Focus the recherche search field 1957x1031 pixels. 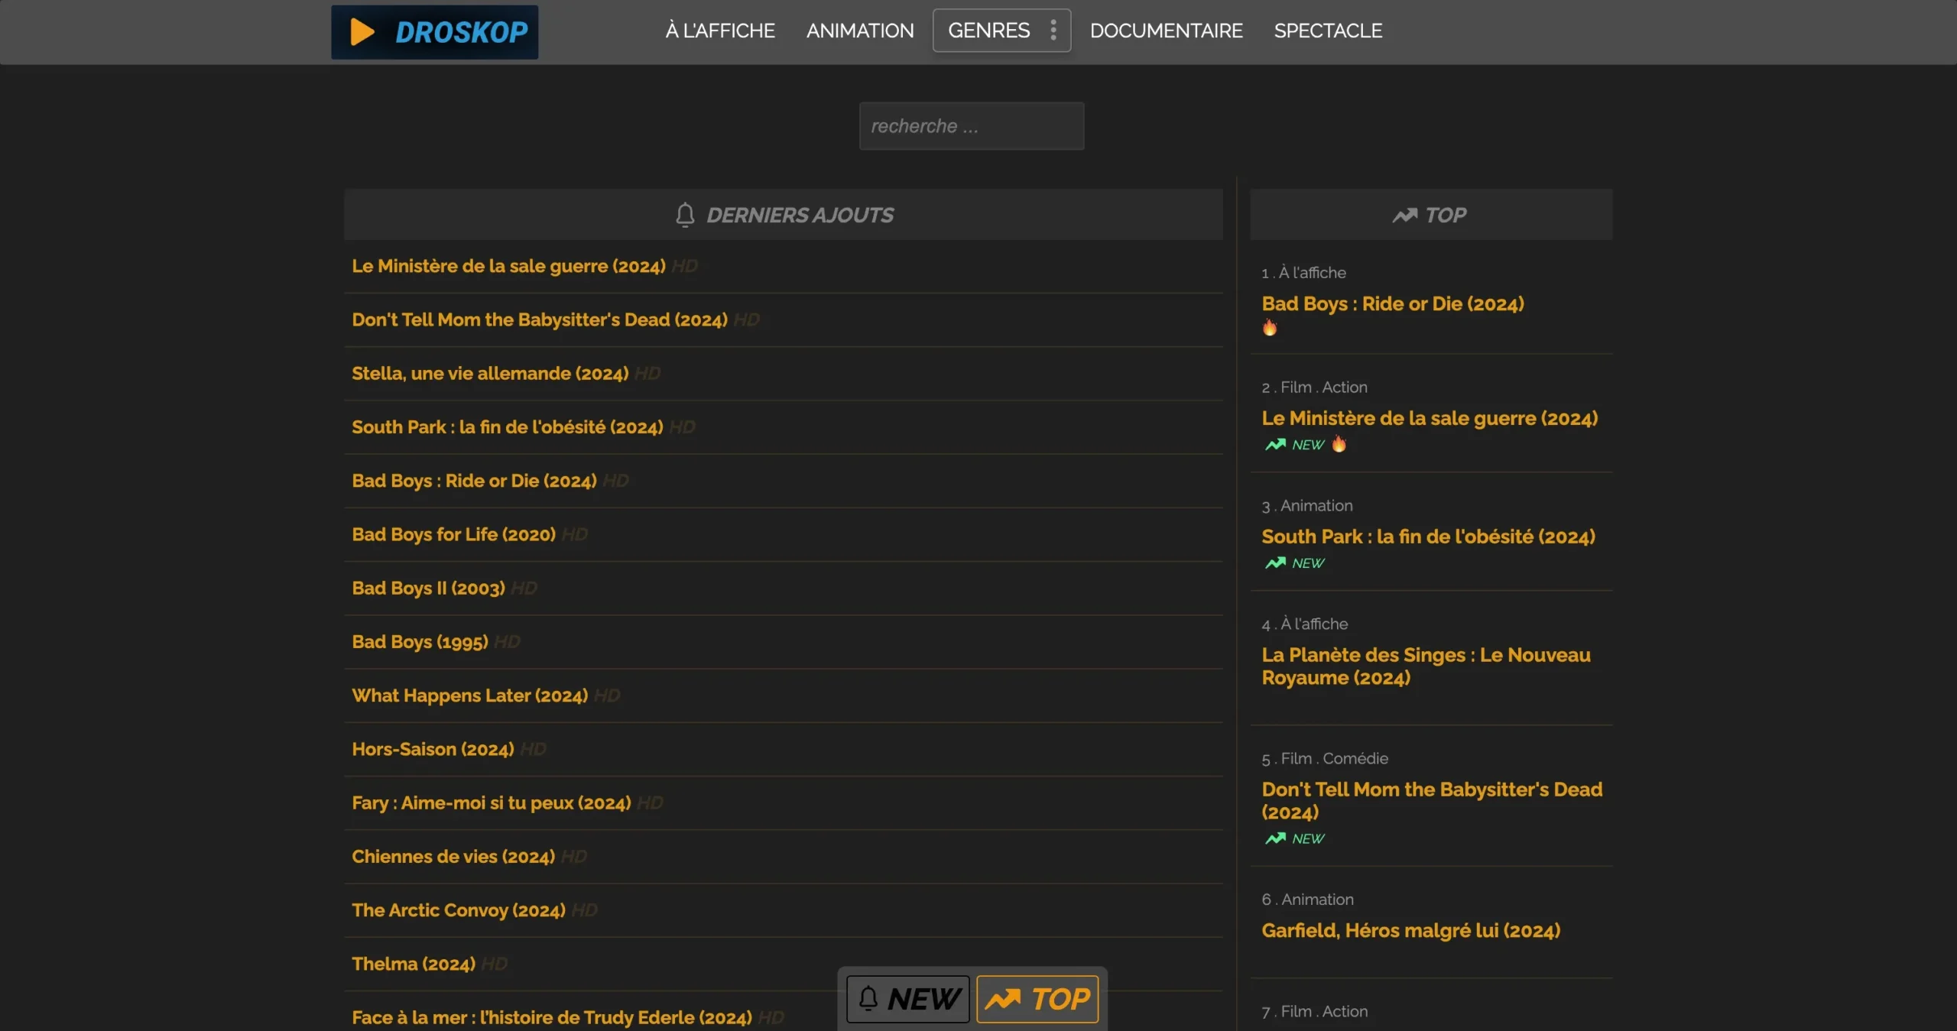click(971, 126)
